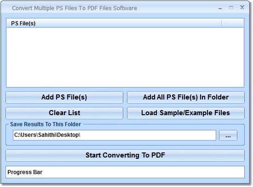253x187 pixels.
Task: Add all PS files in a folder
Action: tap(186, 97)
